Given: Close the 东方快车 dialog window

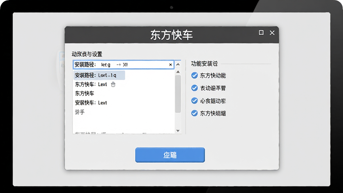Looking at the screenshot, I should click(x=272, y=33).
